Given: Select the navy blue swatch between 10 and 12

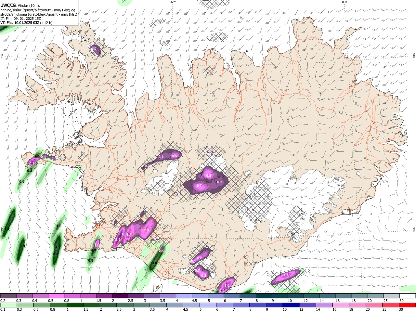Looking at the screenshot, I should [291, 305].
